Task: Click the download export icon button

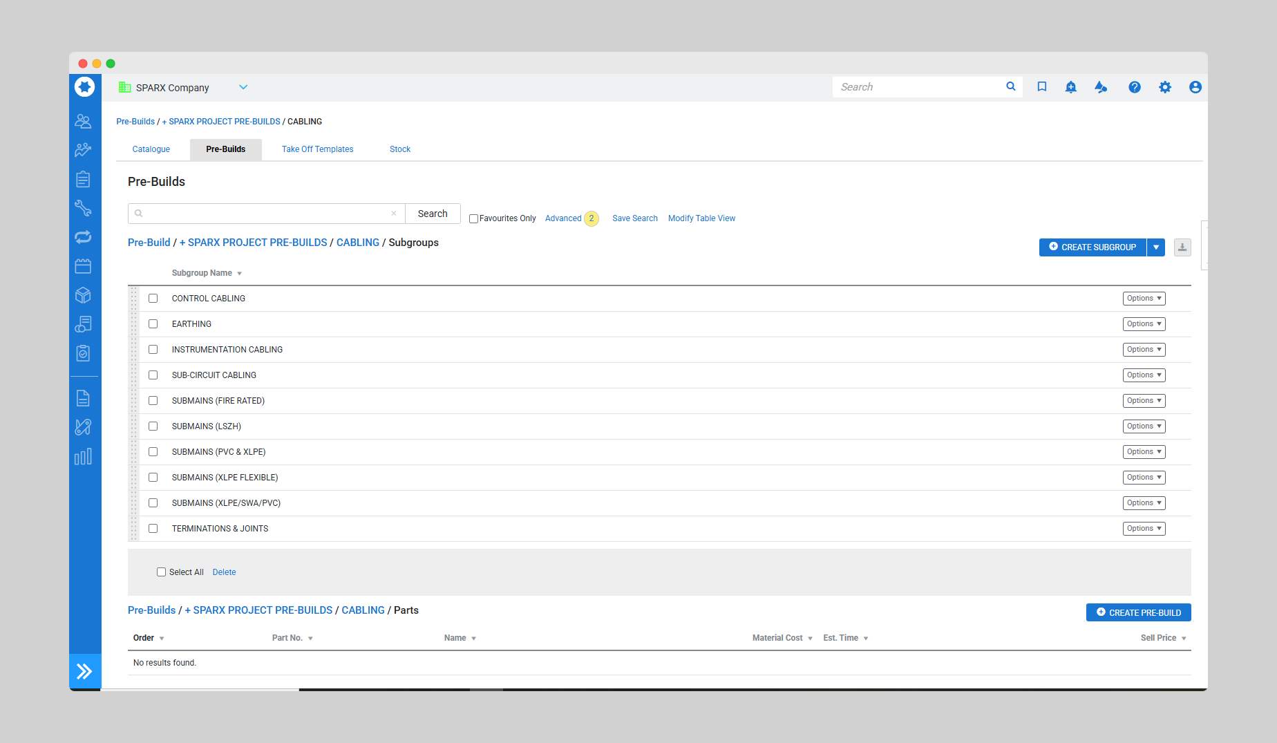Action: [x=1182, y=247]
